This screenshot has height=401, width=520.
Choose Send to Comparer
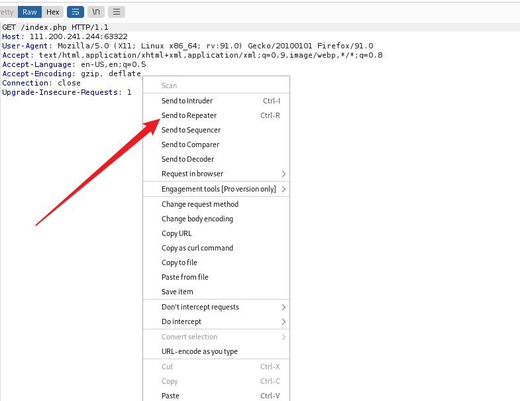(x=216, y=144)
